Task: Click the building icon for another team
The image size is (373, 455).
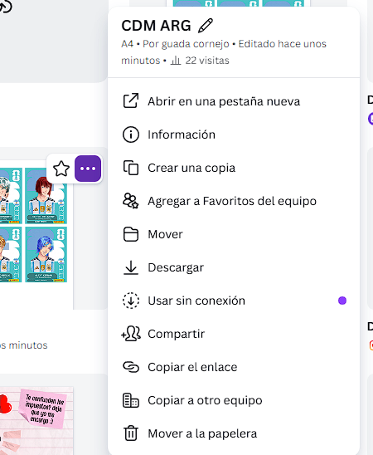Action: [x=131, y=400]
